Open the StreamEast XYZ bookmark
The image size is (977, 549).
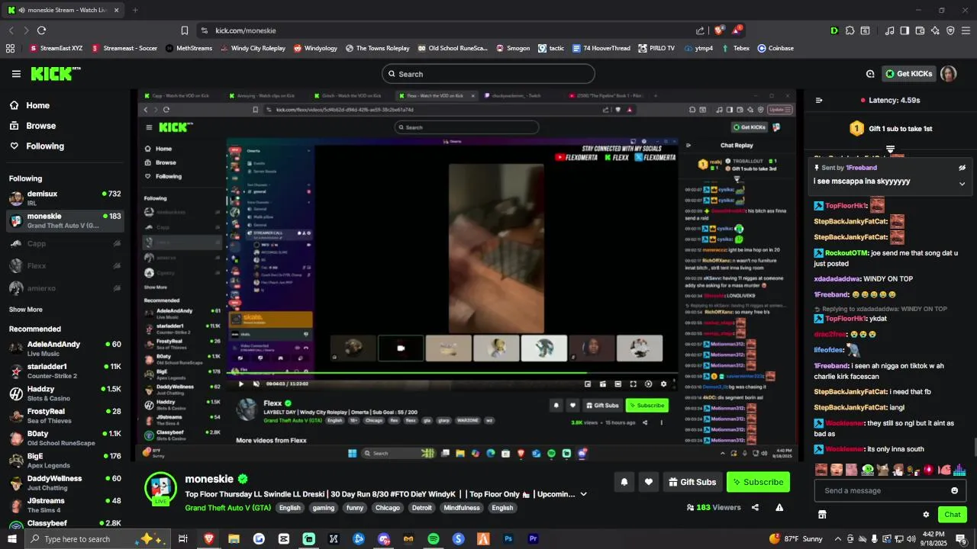coord(56,48)
